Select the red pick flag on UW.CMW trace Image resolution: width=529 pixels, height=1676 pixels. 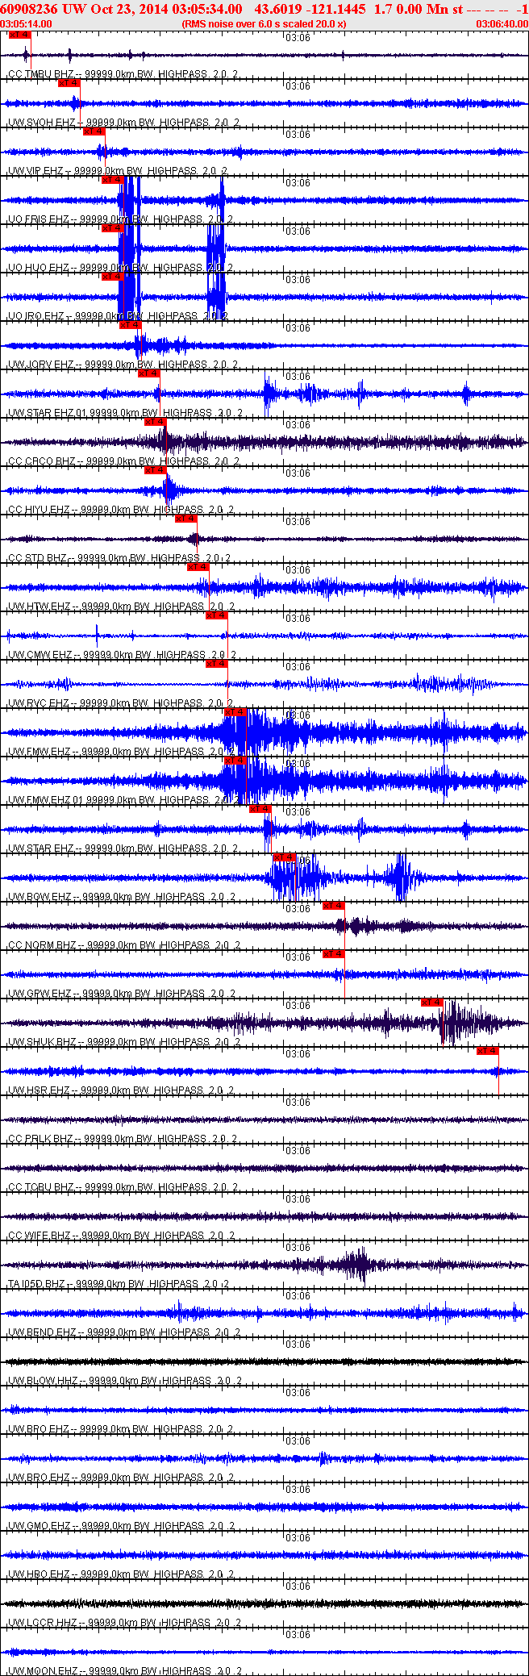pos(216,615)
